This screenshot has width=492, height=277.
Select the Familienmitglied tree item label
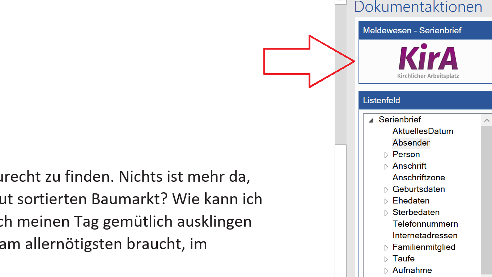[x=424, y=247]
